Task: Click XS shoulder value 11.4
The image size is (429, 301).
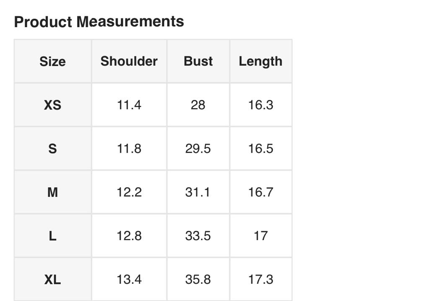Action: [x=129, y=105]
